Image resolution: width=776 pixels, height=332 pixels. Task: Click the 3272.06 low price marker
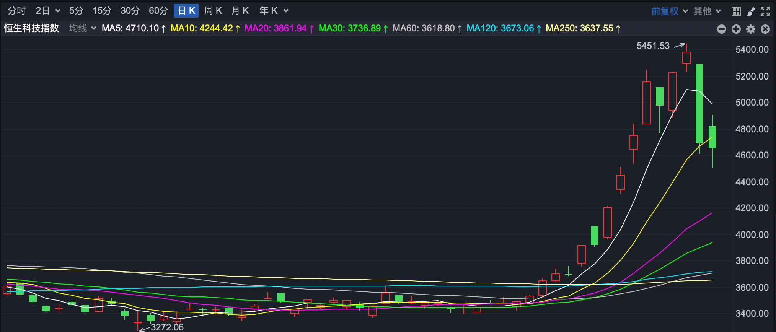click(x=167, y=327)
